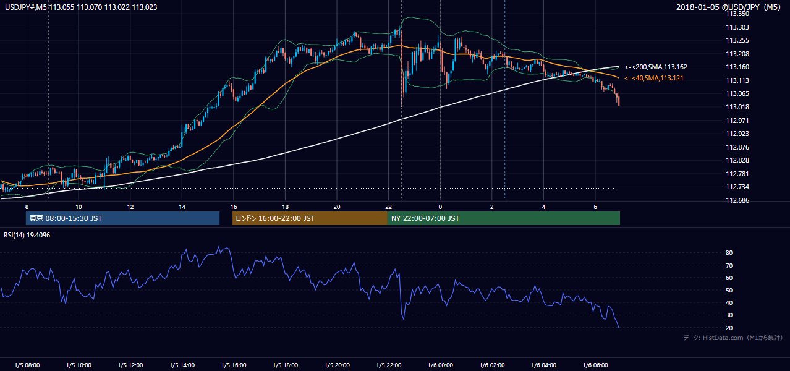Select RSI scale value 30
This screenshot has height=371, width=790.
(x=729, y=315)
